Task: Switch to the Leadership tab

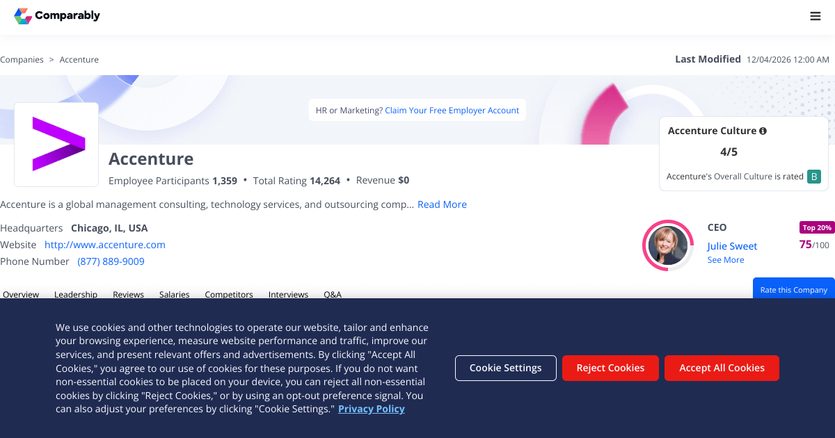Action: (x=76, y=294)
